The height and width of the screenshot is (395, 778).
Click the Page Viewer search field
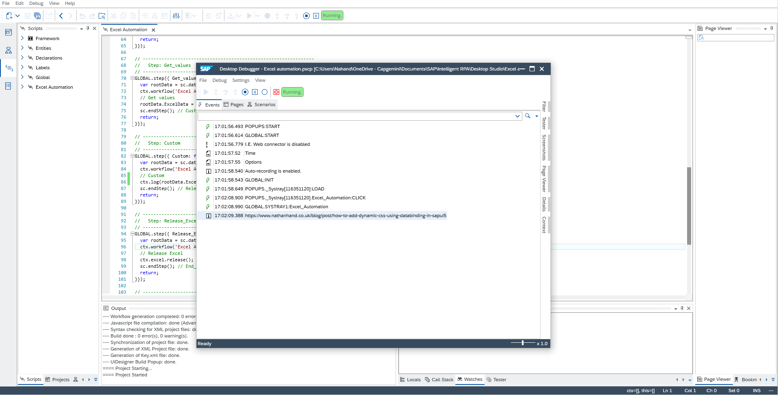(735, 38)
